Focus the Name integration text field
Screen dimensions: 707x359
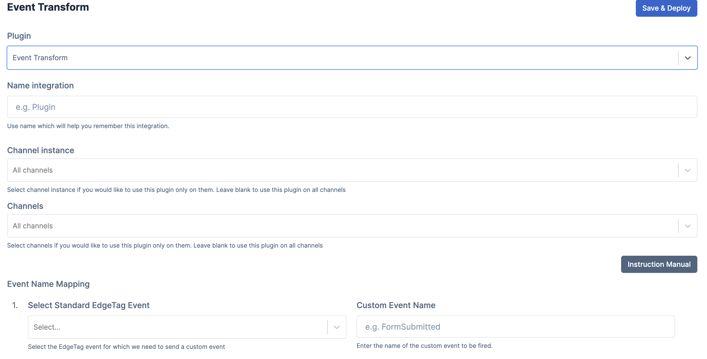pyautogui.click(x=352, y=107)
